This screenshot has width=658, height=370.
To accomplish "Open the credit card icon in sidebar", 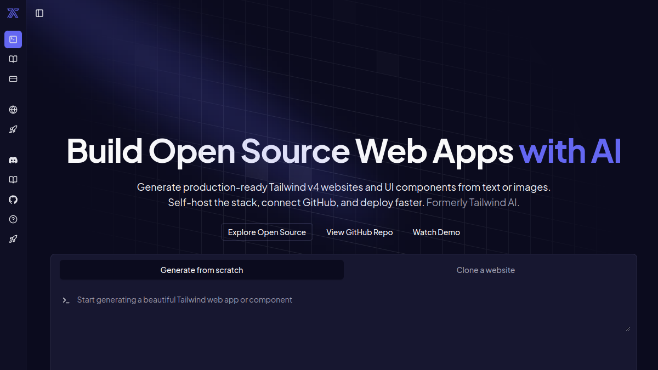I will (x=13, y=79).
